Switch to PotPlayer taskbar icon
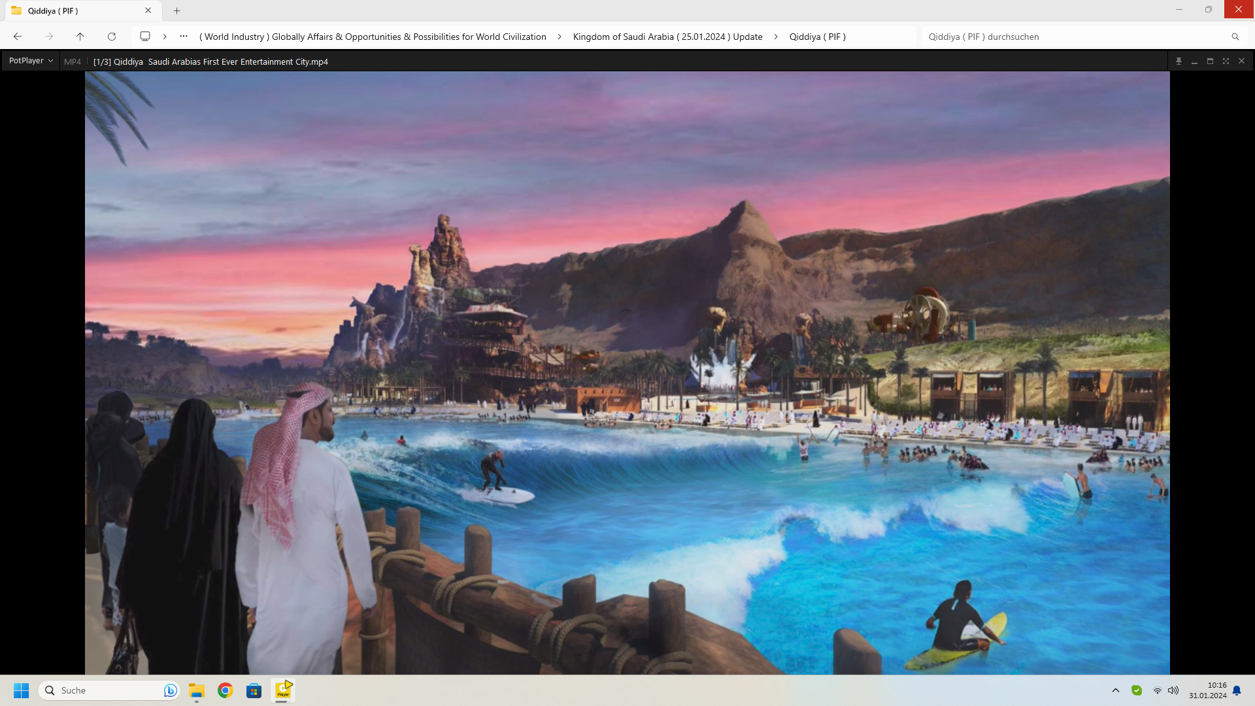 tap(283, 690)
